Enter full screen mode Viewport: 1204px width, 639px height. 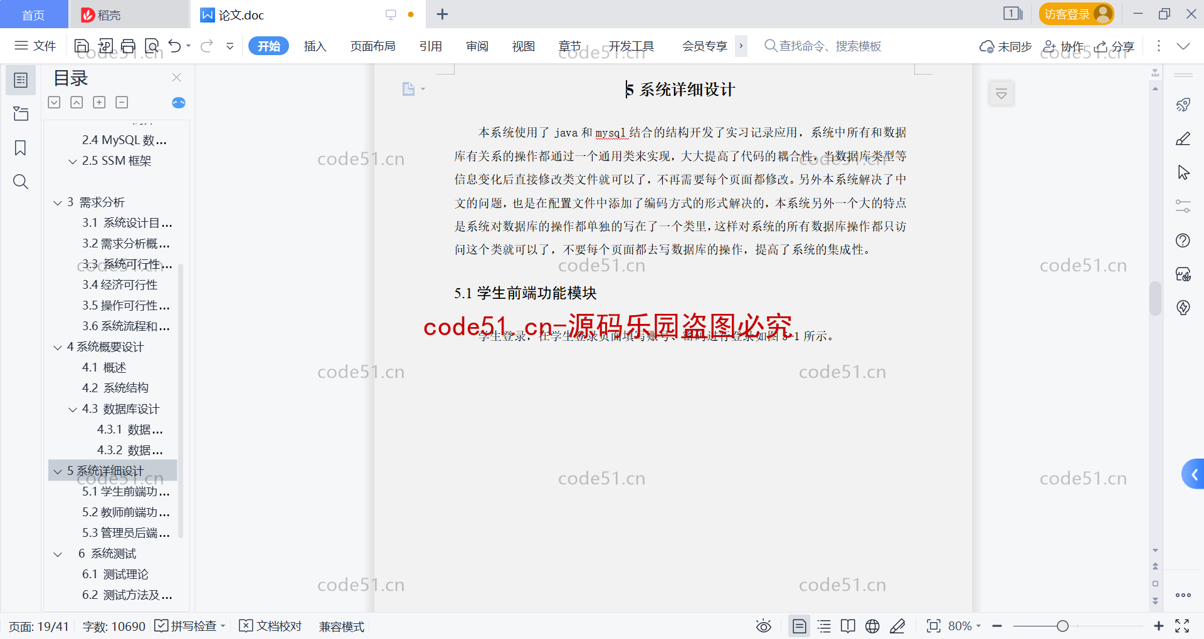tap(1182, 626)
